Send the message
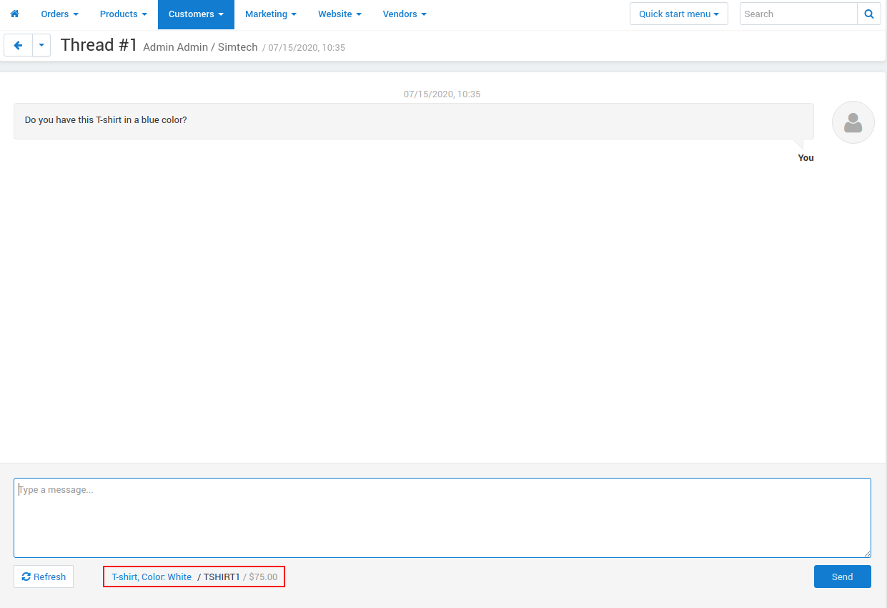The height and width of the screenshot is (608, 887). [843, 577]
